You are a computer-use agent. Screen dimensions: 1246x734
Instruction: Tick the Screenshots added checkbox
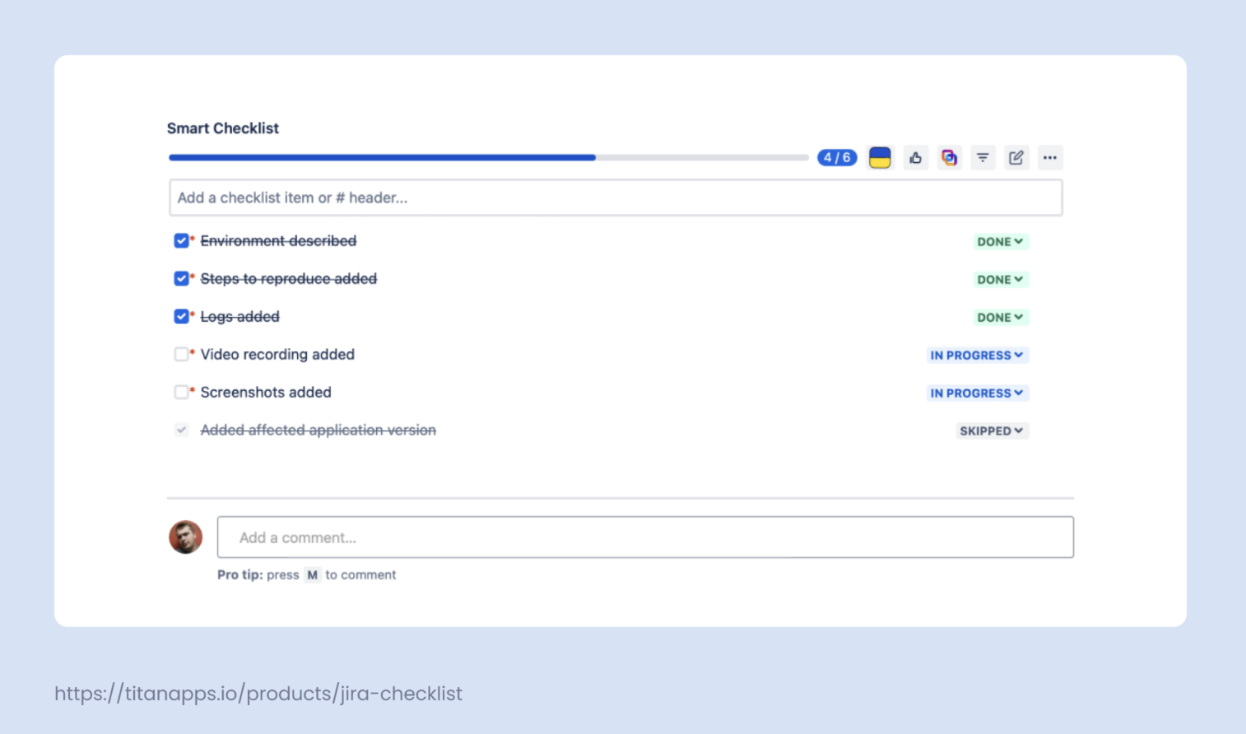pyautogui.click(x=181, y=393)
